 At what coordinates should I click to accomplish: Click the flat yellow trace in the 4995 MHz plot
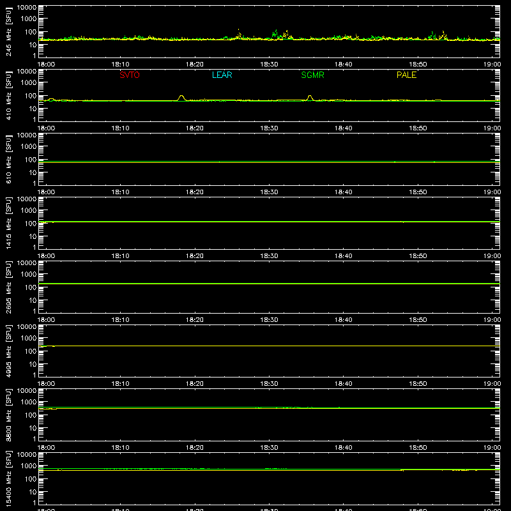tap(269, 346)
